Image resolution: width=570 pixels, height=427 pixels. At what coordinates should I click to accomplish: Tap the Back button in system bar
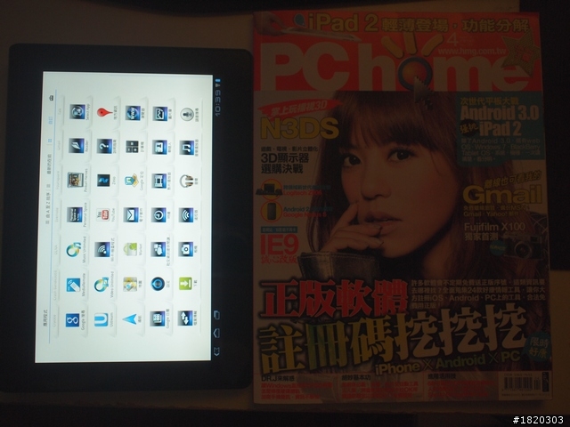[217, 351]
